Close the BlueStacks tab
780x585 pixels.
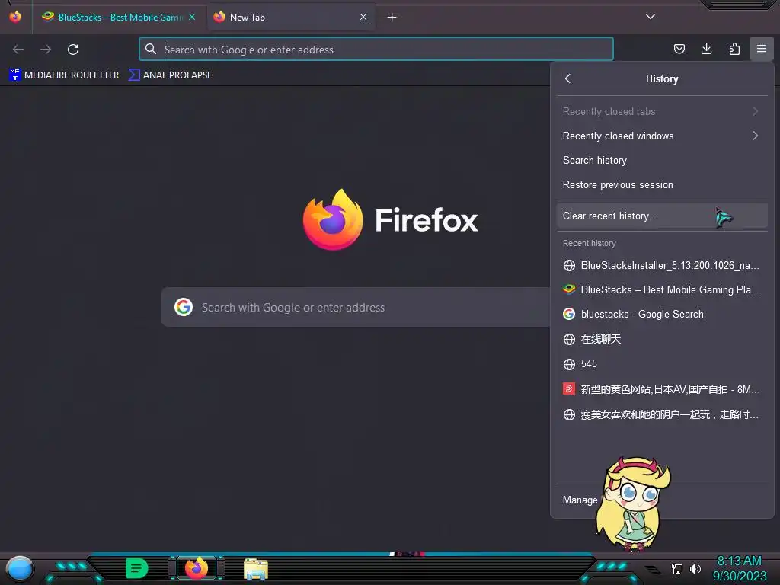[x=192, y=17]
